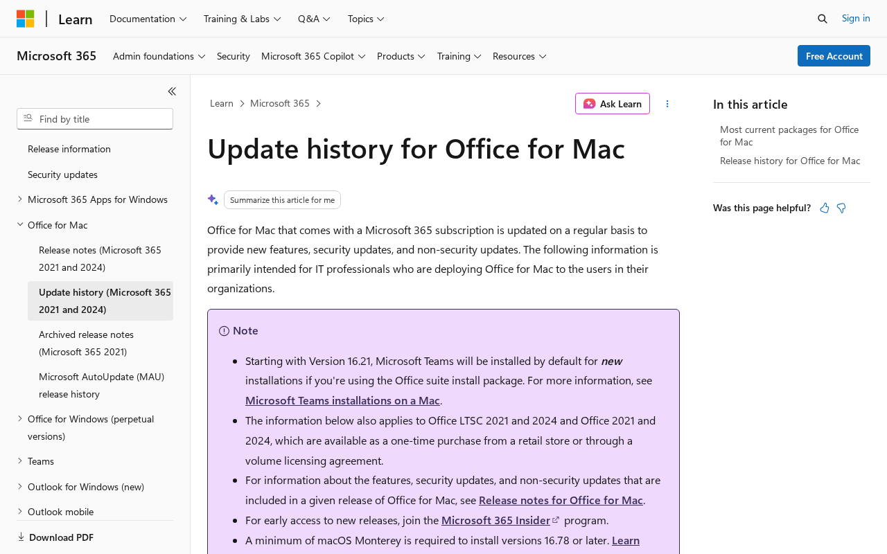Click the AI sparkle summarize icon
887x554 pixels.
[213, 199]
